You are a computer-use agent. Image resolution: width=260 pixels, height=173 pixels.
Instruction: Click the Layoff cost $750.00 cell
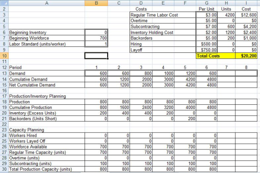click(207, 50)
